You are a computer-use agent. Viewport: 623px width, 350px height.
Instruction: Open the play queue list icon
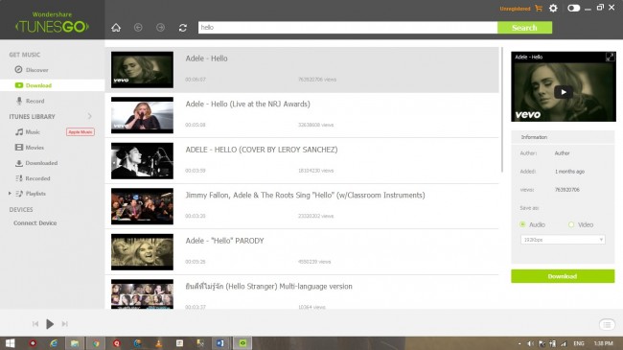pos(607,324)
